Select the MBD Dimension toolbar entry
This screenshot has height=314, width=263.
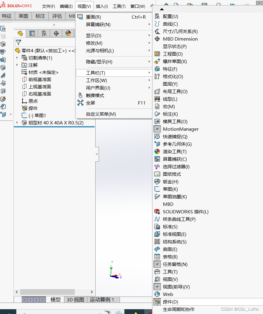(x=180, y=39)
